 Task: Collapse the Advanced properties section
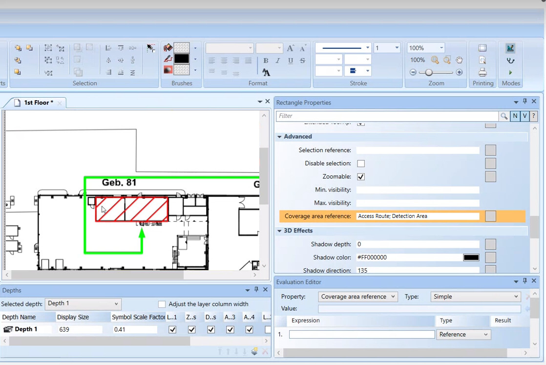[x=280, y=136]
